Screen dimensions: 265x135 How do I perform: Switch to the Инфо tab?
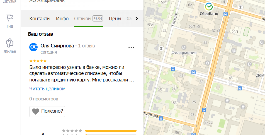point(62,19)
